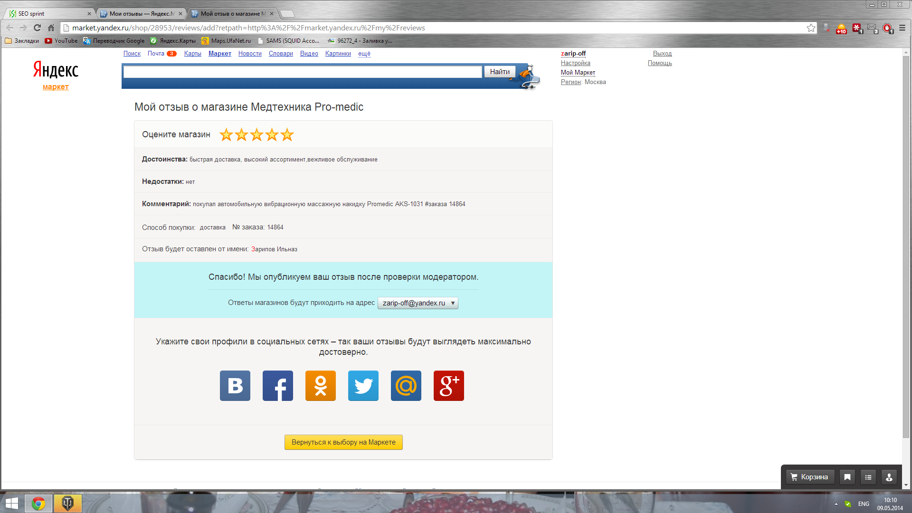Open Картинки link
The height and width of the screenshot is (513, 912).
click(338, 54)
